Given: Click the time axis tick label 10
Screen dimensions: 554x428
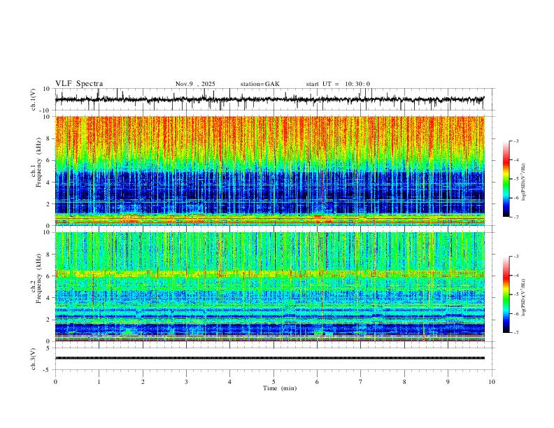Looking at the screenshot, I should coord(492,382).
